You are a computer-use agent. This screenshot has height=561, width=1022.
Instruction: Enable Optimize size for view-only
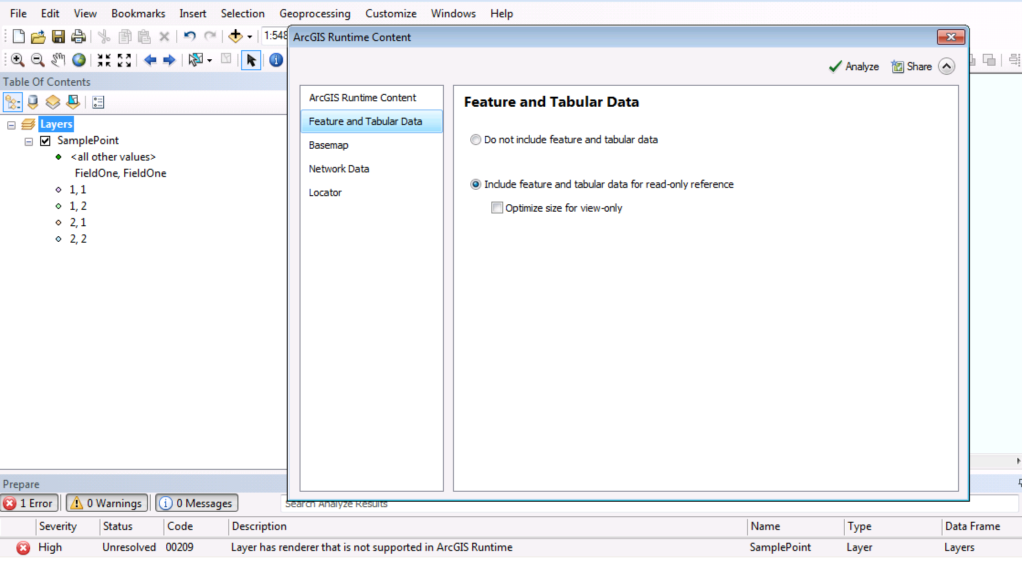click(497, 208)
